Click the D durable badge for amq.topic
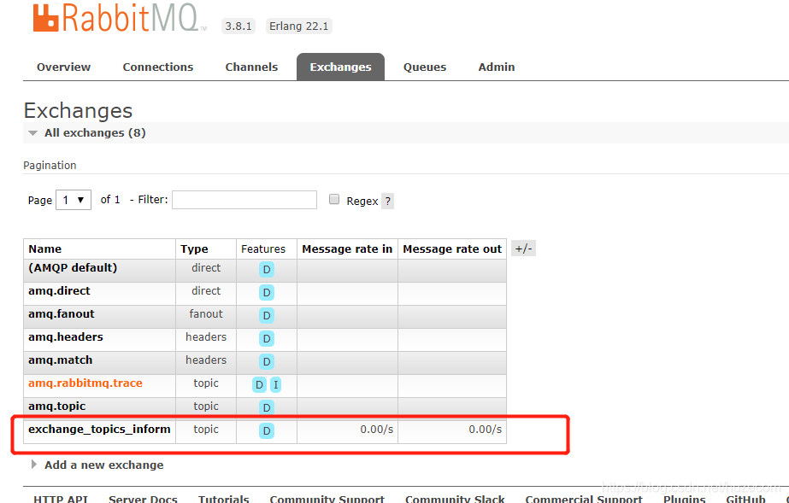Viewport: 789px width, 503px height. [267, 407]
